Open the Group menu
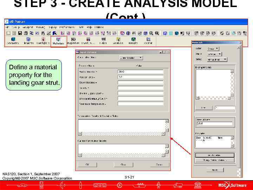The height and width of the screenshot is (190, 253). point(16,27)
